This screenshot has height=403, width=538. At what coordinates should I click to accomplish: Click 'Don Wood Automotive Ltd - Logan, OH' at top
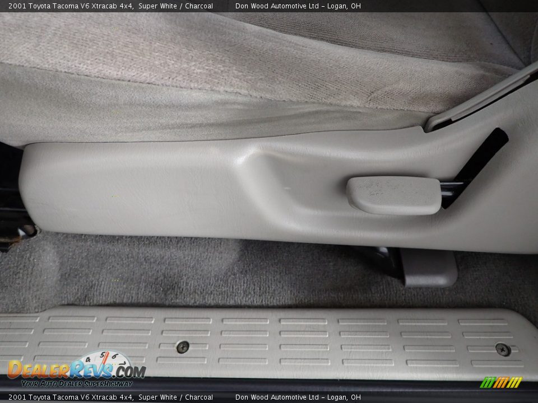(x=298, y=6)
